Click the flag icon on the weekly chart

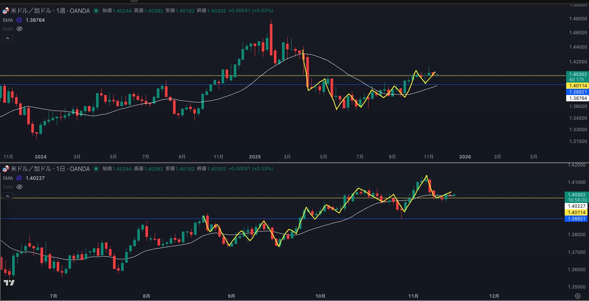click(6, 11)
